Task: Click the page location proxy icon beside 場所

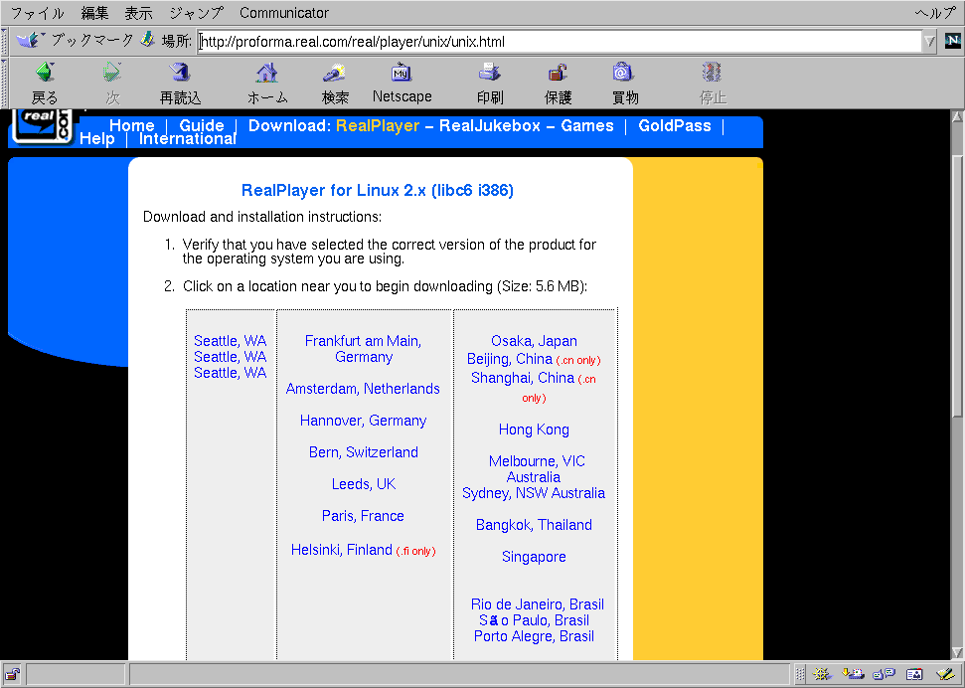Action: pos(147,41)
